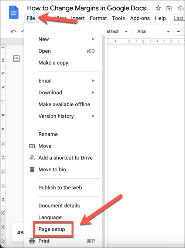Choose Page setup from File menu

[52, 229]
